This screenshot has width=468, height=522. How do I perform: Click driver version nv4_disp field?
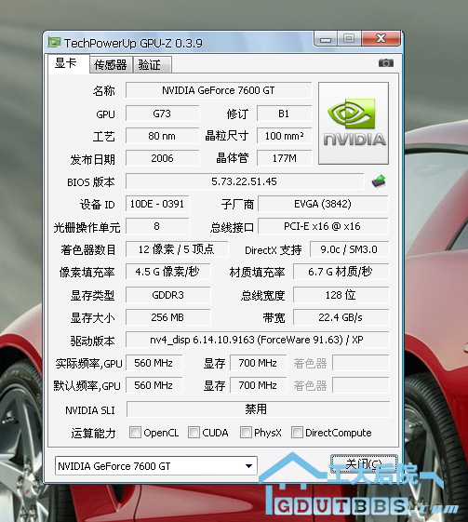258,340
